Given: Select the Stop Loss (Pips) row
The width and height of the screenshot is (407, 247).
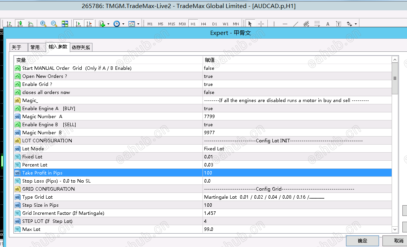Looking at the screenshot, I should tap(203, 181).
